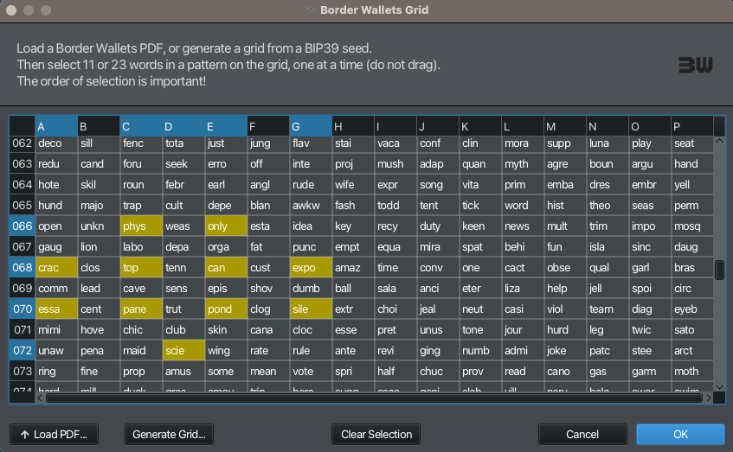733x452 pixels.
Task: Click row header 068
Action: pyautogui.click(x=22, y=268)
